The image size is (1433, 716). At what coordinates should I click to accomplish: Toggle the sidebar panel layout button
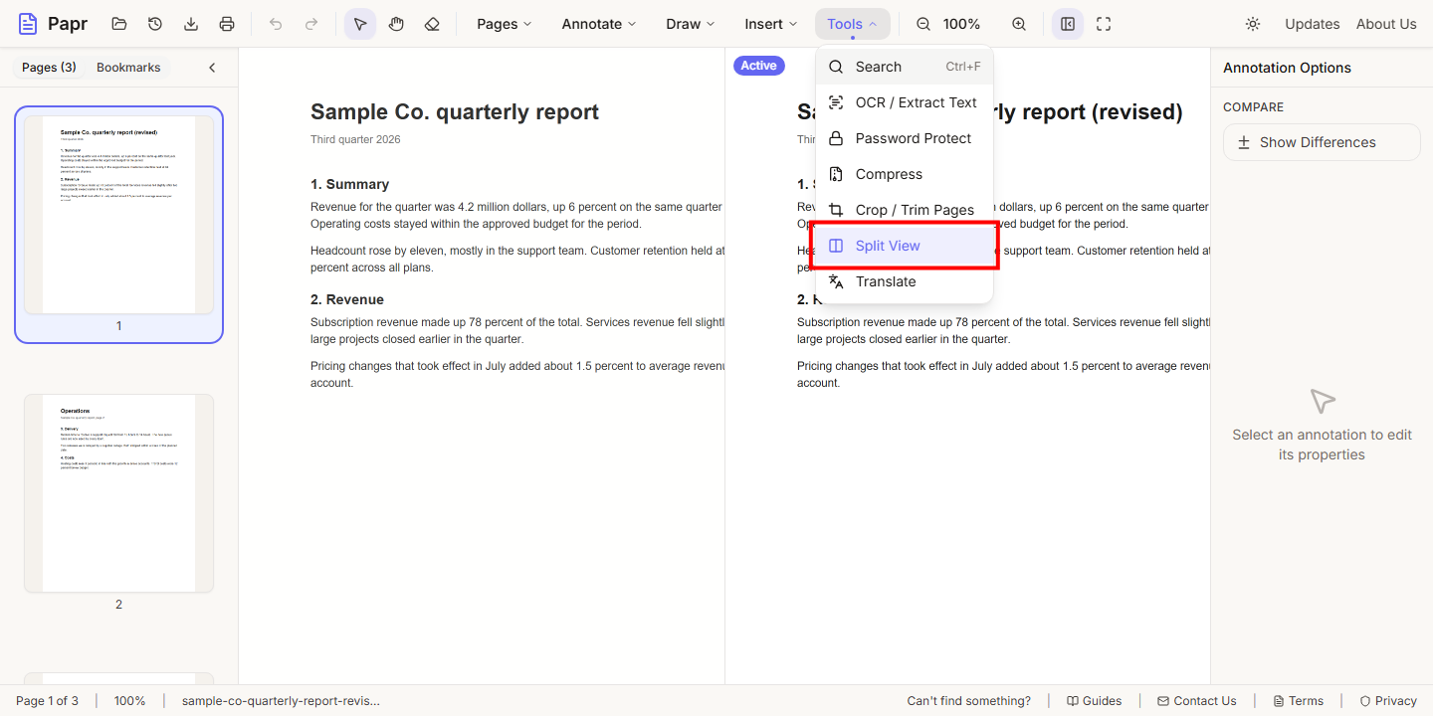point(1068,24)
